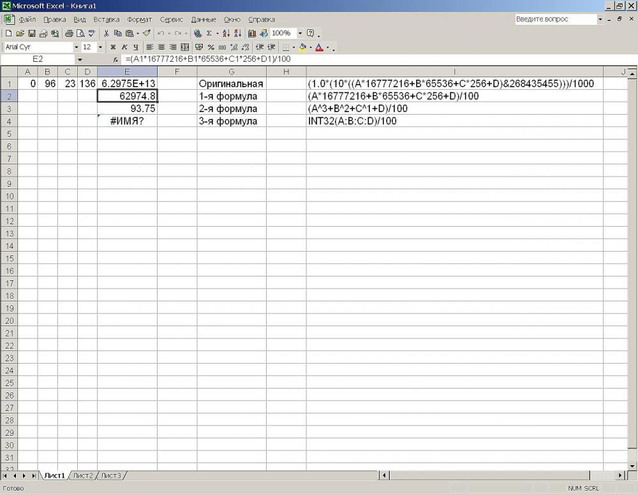Sort ascending A to Z
Screen dimensions: 638x495
click(226, 33)
